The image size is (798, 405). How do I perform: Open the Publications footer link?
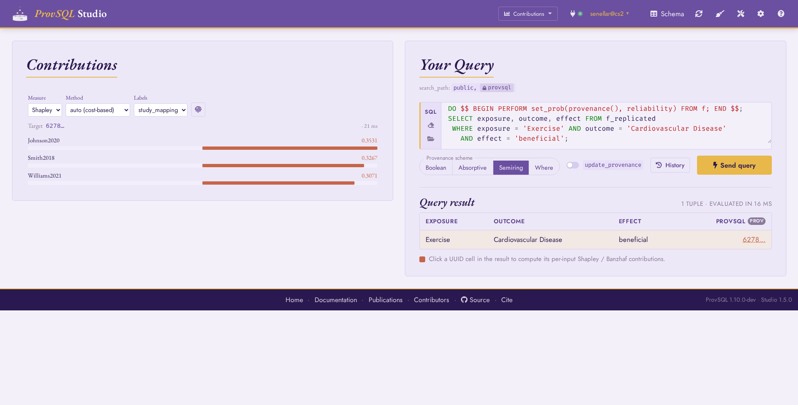tap(385, 300)
